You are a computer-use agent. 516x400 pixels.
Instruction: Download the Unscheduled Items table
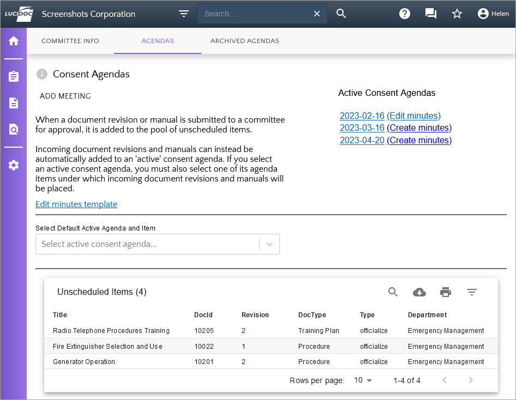pos(419,292)
